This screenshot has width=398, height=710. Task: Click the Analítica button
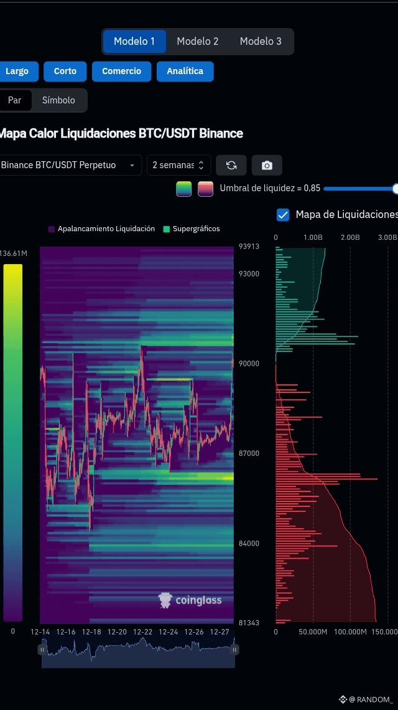185,71
